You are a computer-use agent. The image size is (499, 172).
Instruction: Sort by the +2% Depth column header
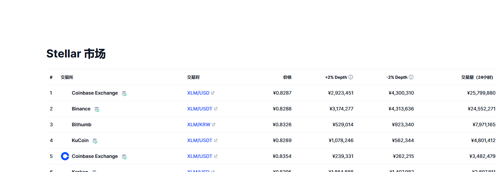336,77
